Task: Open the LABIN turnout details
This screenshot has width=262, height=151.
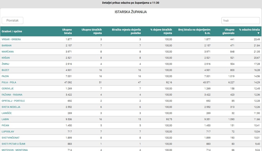Action: 5,119
